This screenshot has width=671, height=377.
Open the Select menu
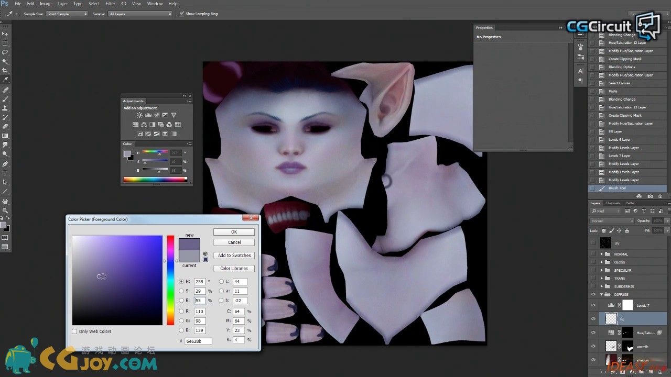[x=94, y=4]
